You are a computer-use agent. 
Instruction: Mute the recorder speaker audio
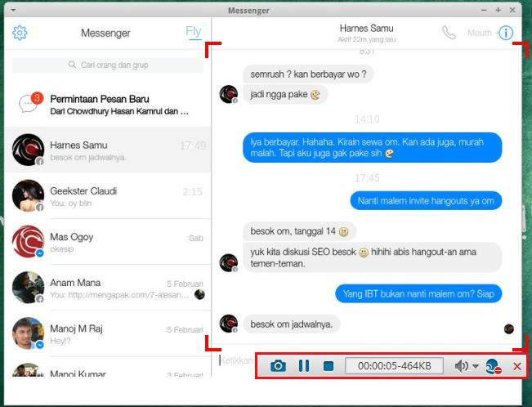click(461, 366)
